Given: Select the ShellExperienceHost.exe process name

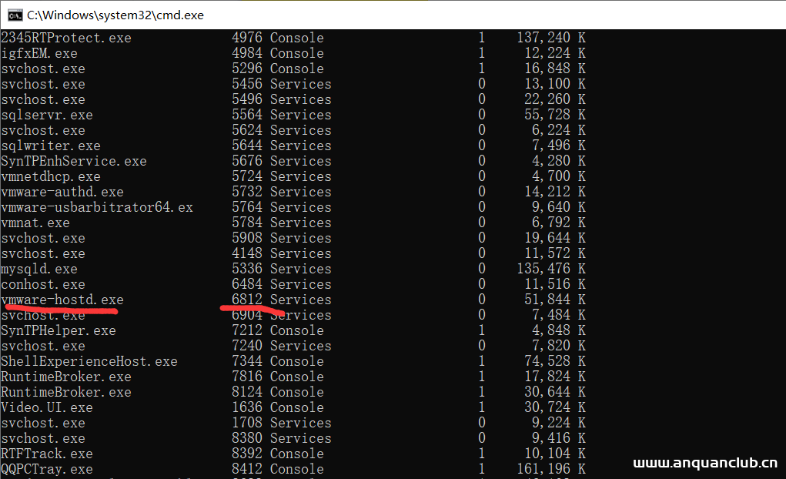Looking at the screenshot, I should [x=89, y=361].
